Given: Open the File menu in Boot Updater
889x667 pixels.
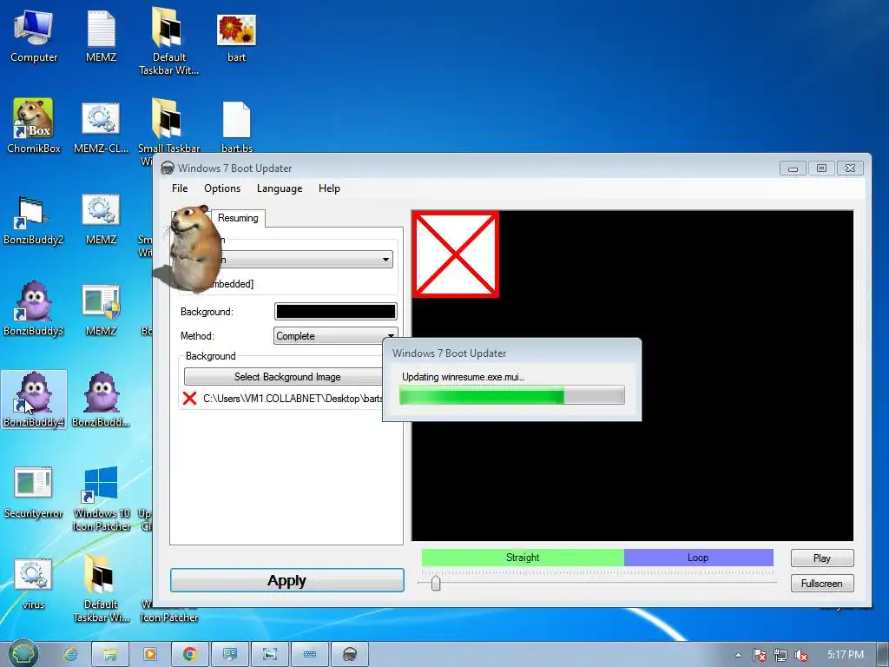Looking at the screenshot, I should [x=180, y=188].
